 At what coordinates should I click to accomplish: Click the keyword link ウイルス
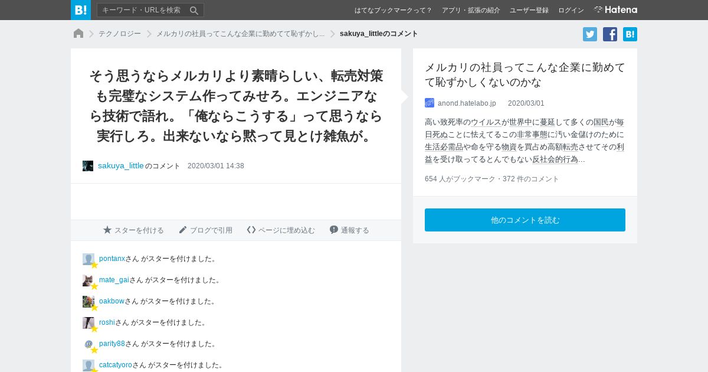[486, 122]
